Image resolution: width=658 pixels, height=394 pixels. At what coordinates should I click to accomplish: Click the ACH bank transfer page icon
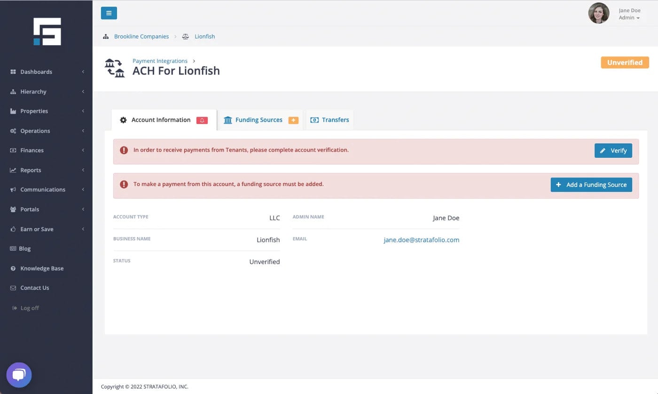pyautogui.click(x=115, y=68)
